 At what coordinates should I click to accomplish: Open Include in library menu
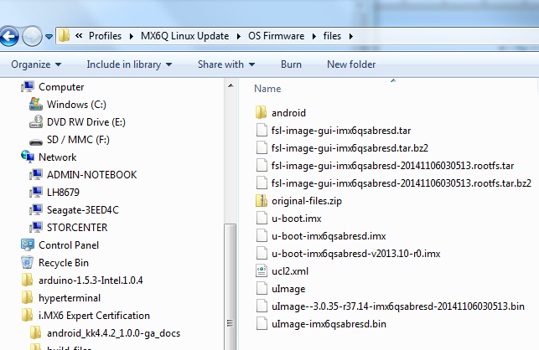(x=129, y=64)
